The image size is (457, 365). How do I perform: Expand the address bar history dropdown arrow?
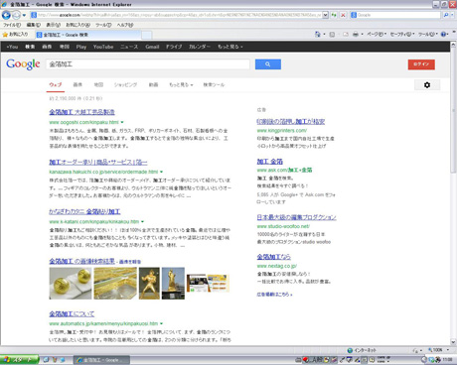(x=326, y=15)
